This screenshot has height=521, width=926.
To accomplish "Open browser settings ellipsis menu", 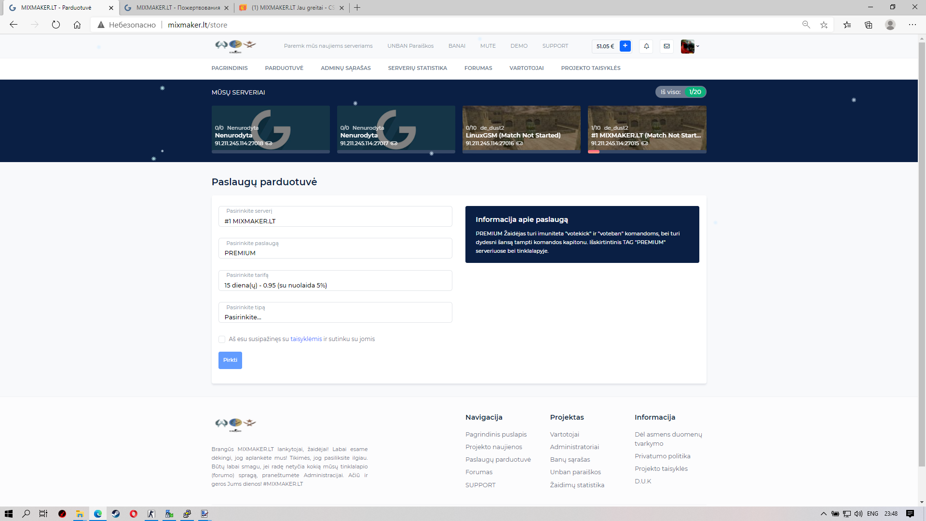I will [912, 25].
